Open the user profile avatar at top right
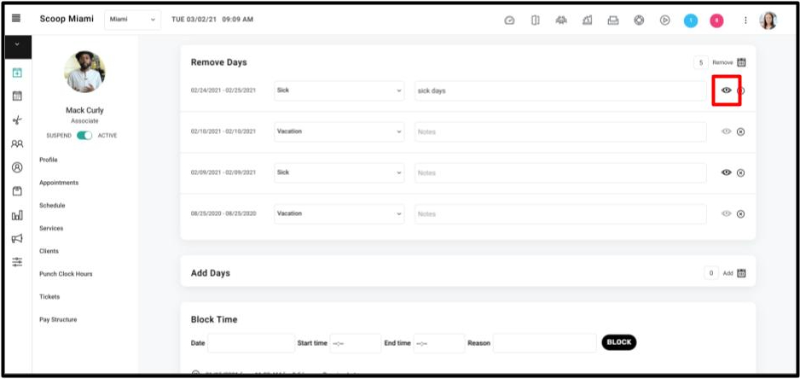 click(x=768, y=20)
